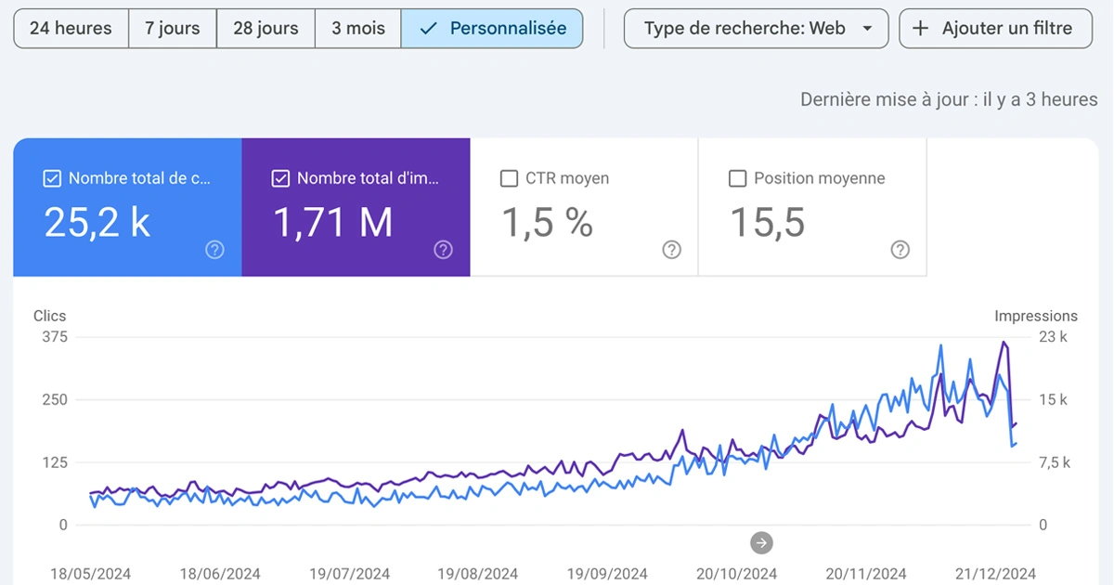Enable the CTR moyen checkbox
Viewport: 1114px width, 585px height.
(x=509, y=178)
